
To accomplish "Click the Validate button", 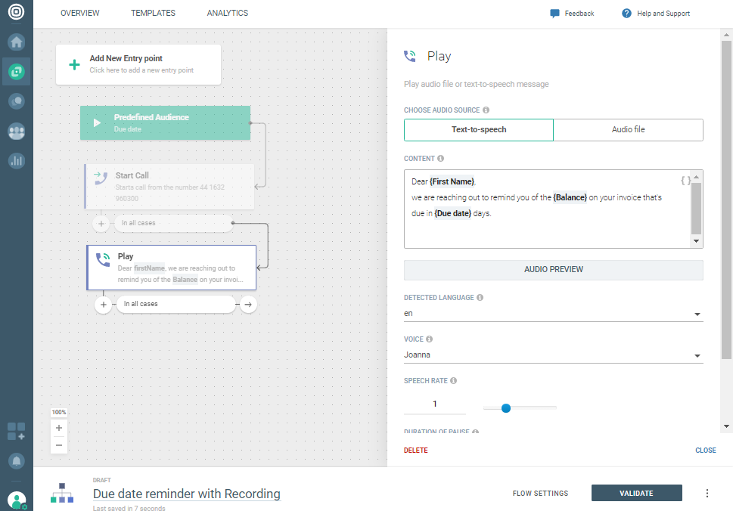I will [x=636, y=494].
